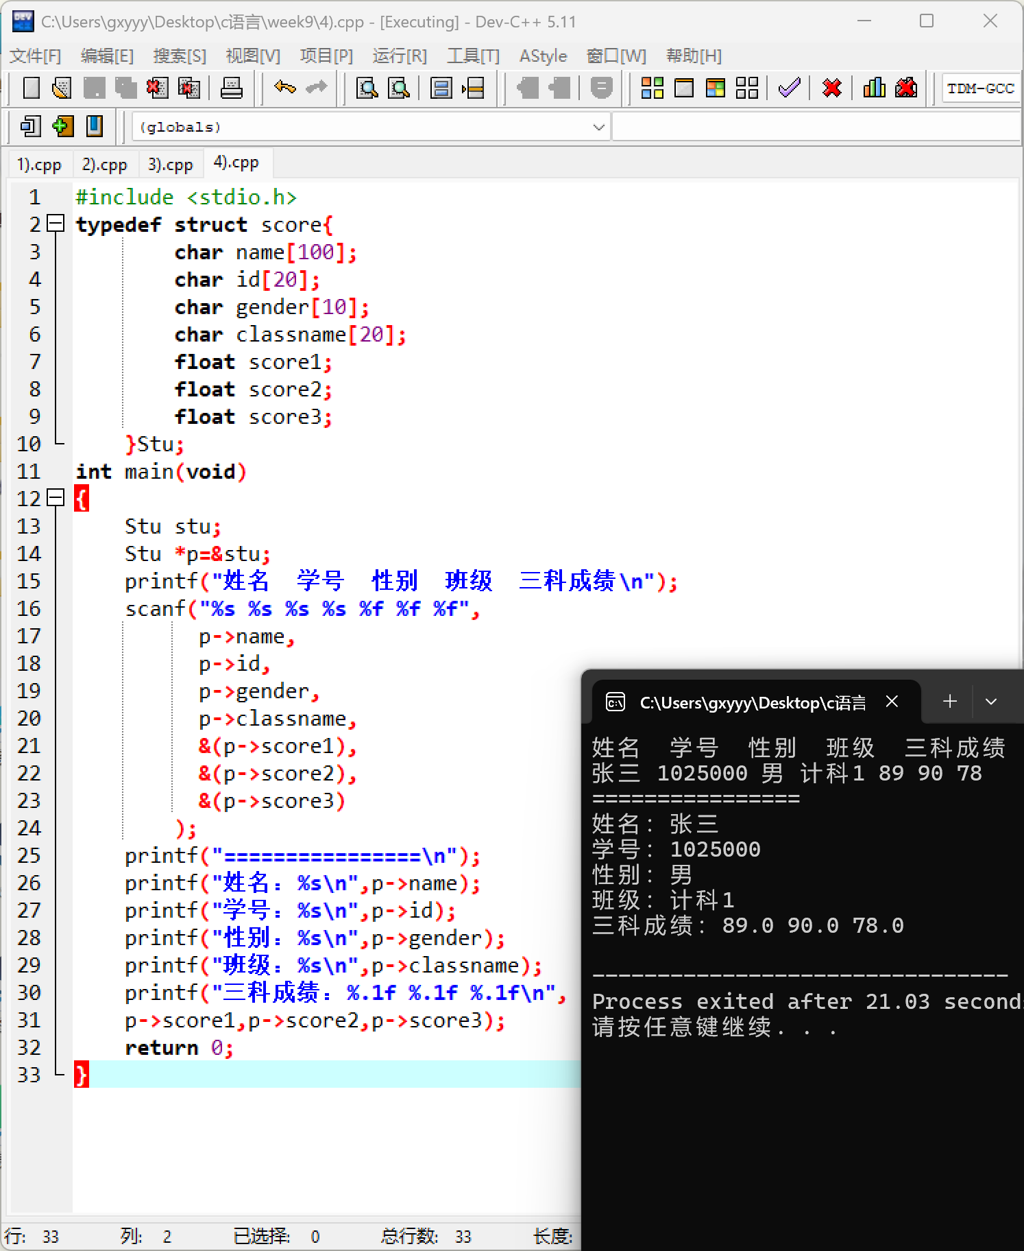1024x1251 pixels.
Task: Close the terminal tab with its X
Action: [892, 701]
